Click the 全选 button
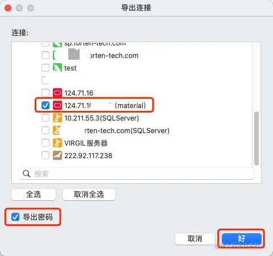 point(34,195)
